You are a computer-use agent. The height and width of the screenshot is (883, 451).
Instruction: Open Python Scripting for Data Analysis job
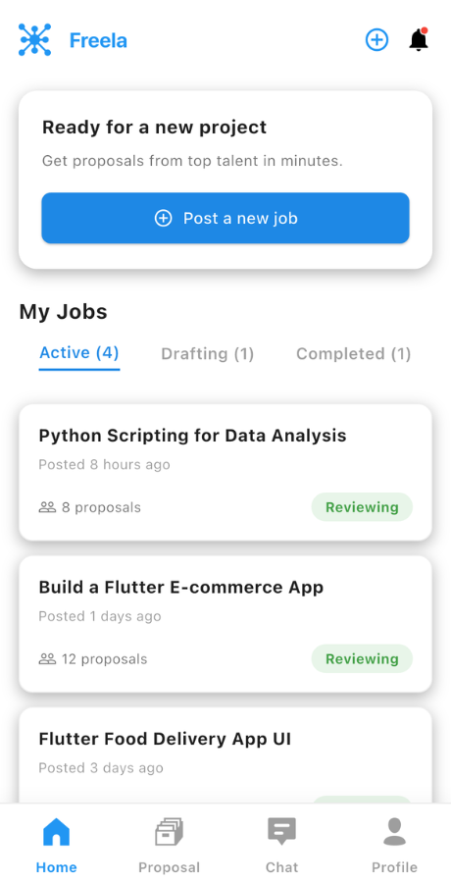[225, 472]
